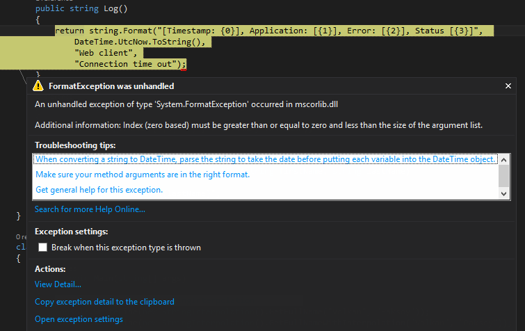Open 'View Detail...' action

click(58, 284)
